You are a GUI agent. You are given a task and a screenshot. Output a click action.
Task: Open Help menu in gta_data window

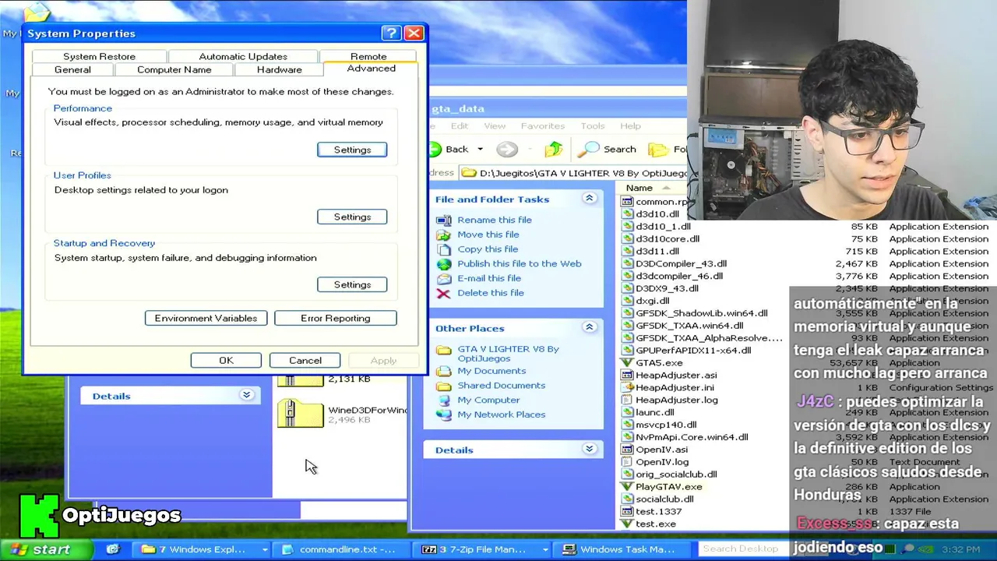630,125
